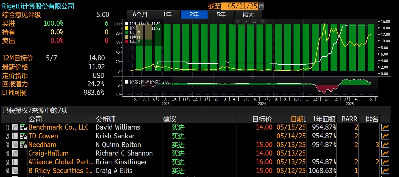
Task: Click analyst name Craig A Ellis
Action: [114, 171]
